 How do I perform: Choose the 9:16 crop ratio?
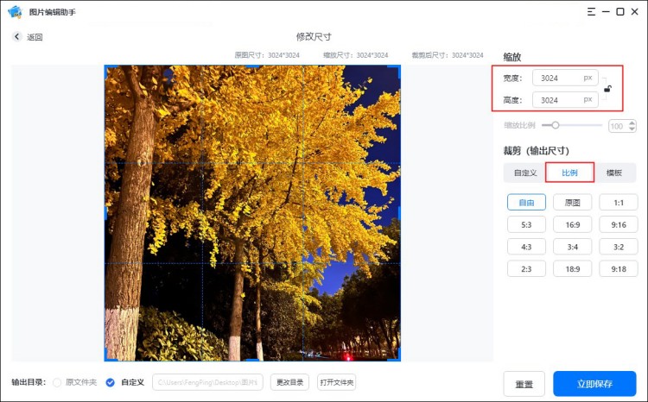619,224
